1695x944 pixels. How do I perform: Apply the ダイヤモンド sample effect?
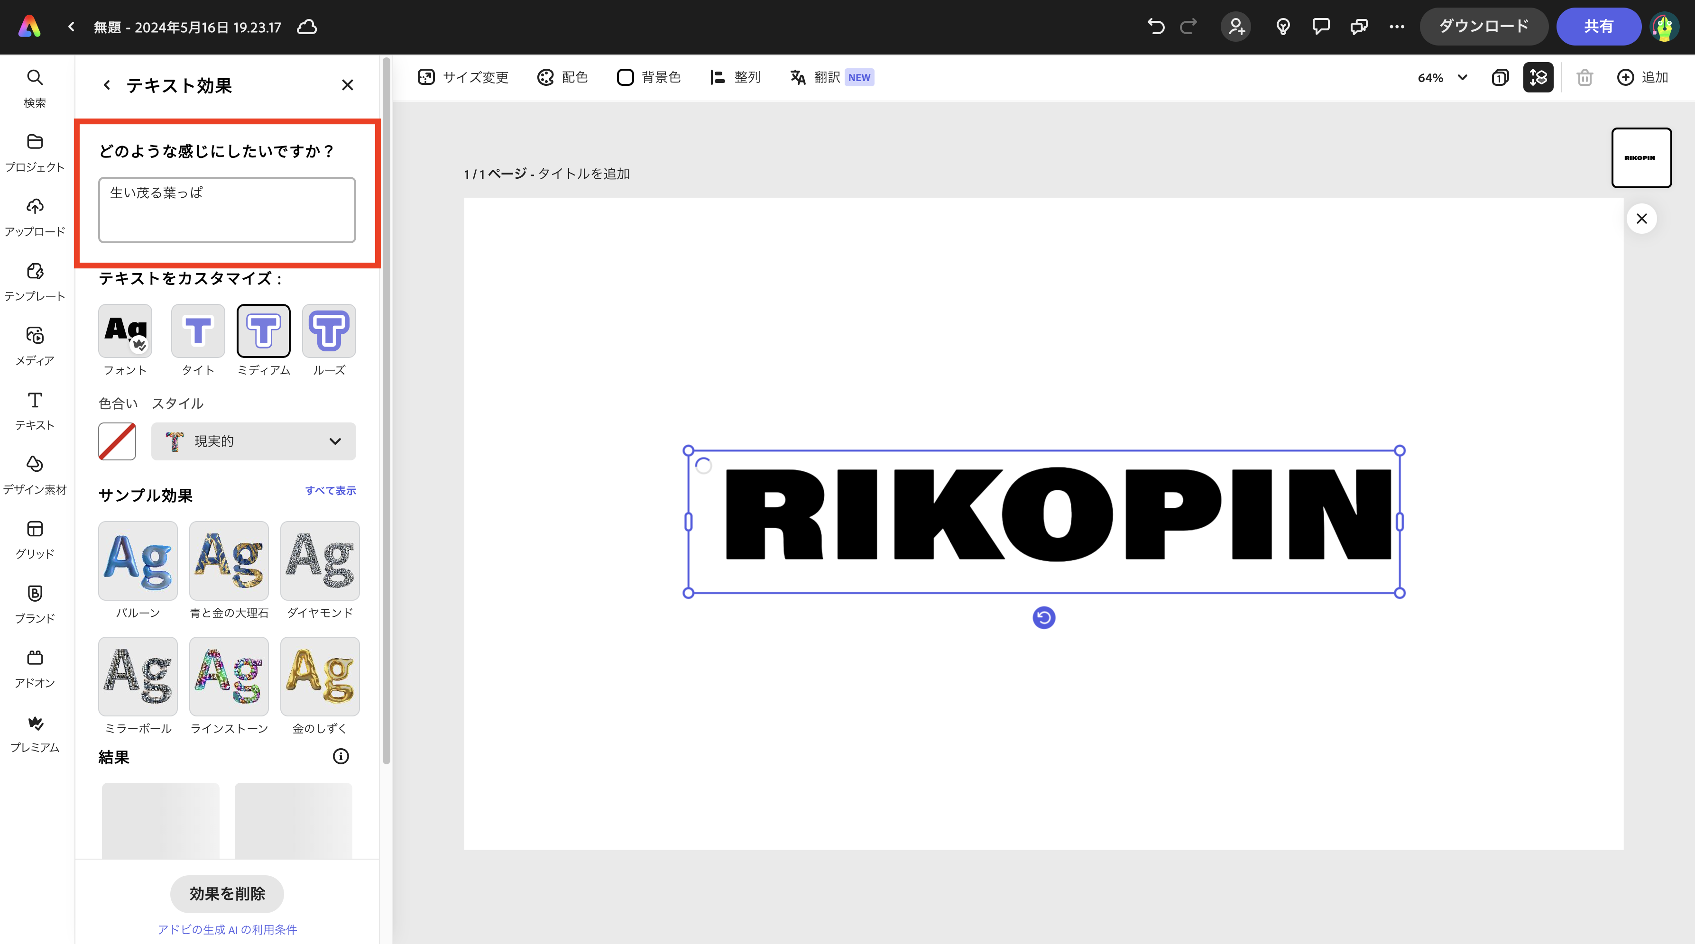(320, 560)
